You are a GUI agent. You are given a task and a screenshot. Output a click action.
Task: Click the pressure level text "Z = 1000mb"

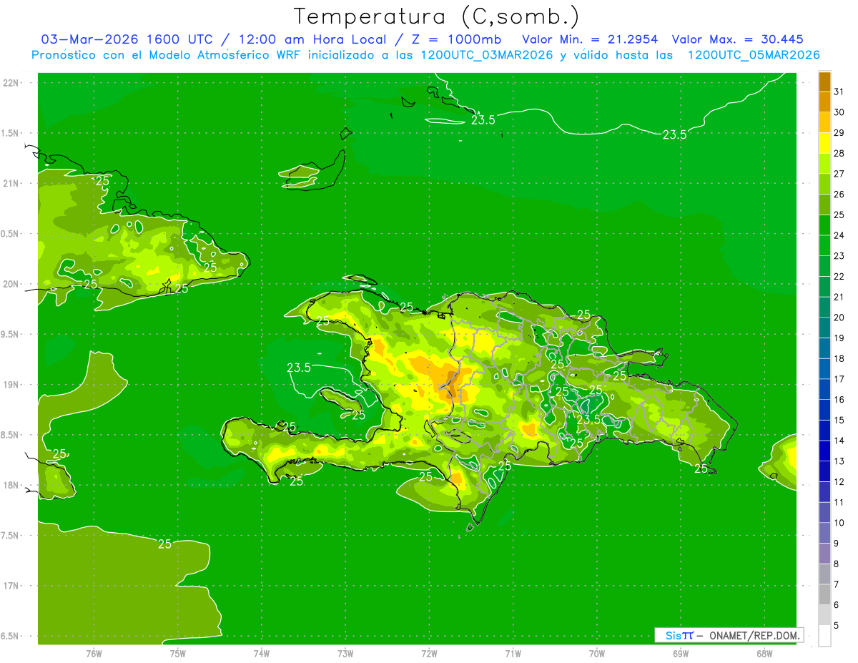(458, 39)
